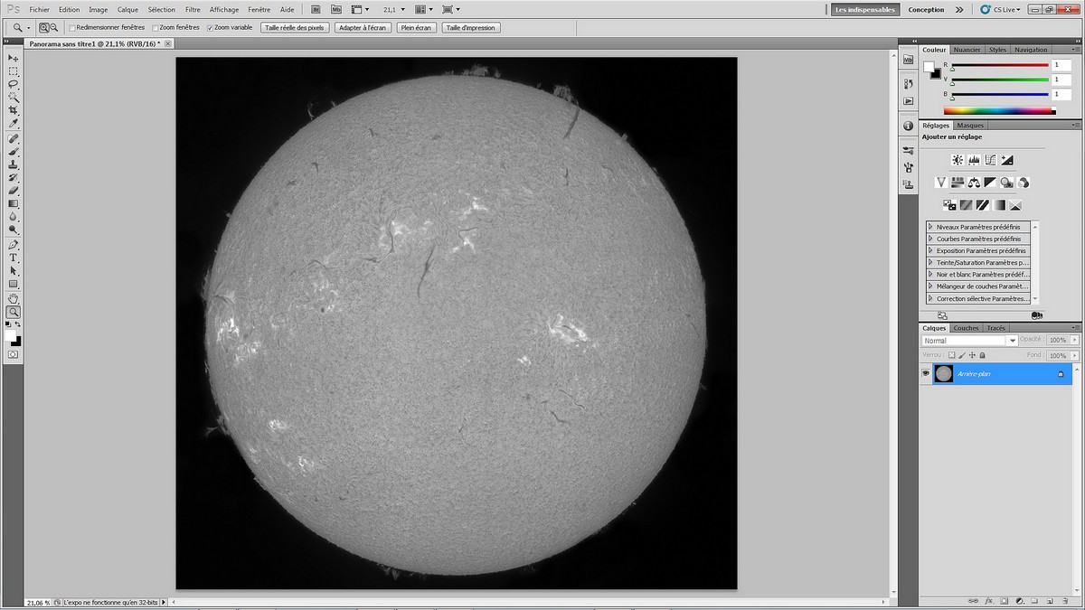The width and height of the screenshot is (1085, 610).
Task: Select the Hand tool
Action: point(14,298)
